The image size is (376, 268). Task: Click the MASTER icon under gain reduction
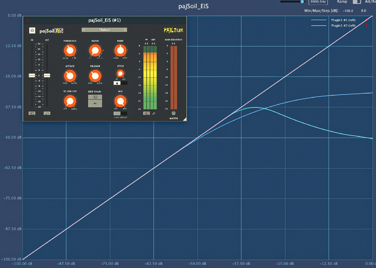coord(174,113)
